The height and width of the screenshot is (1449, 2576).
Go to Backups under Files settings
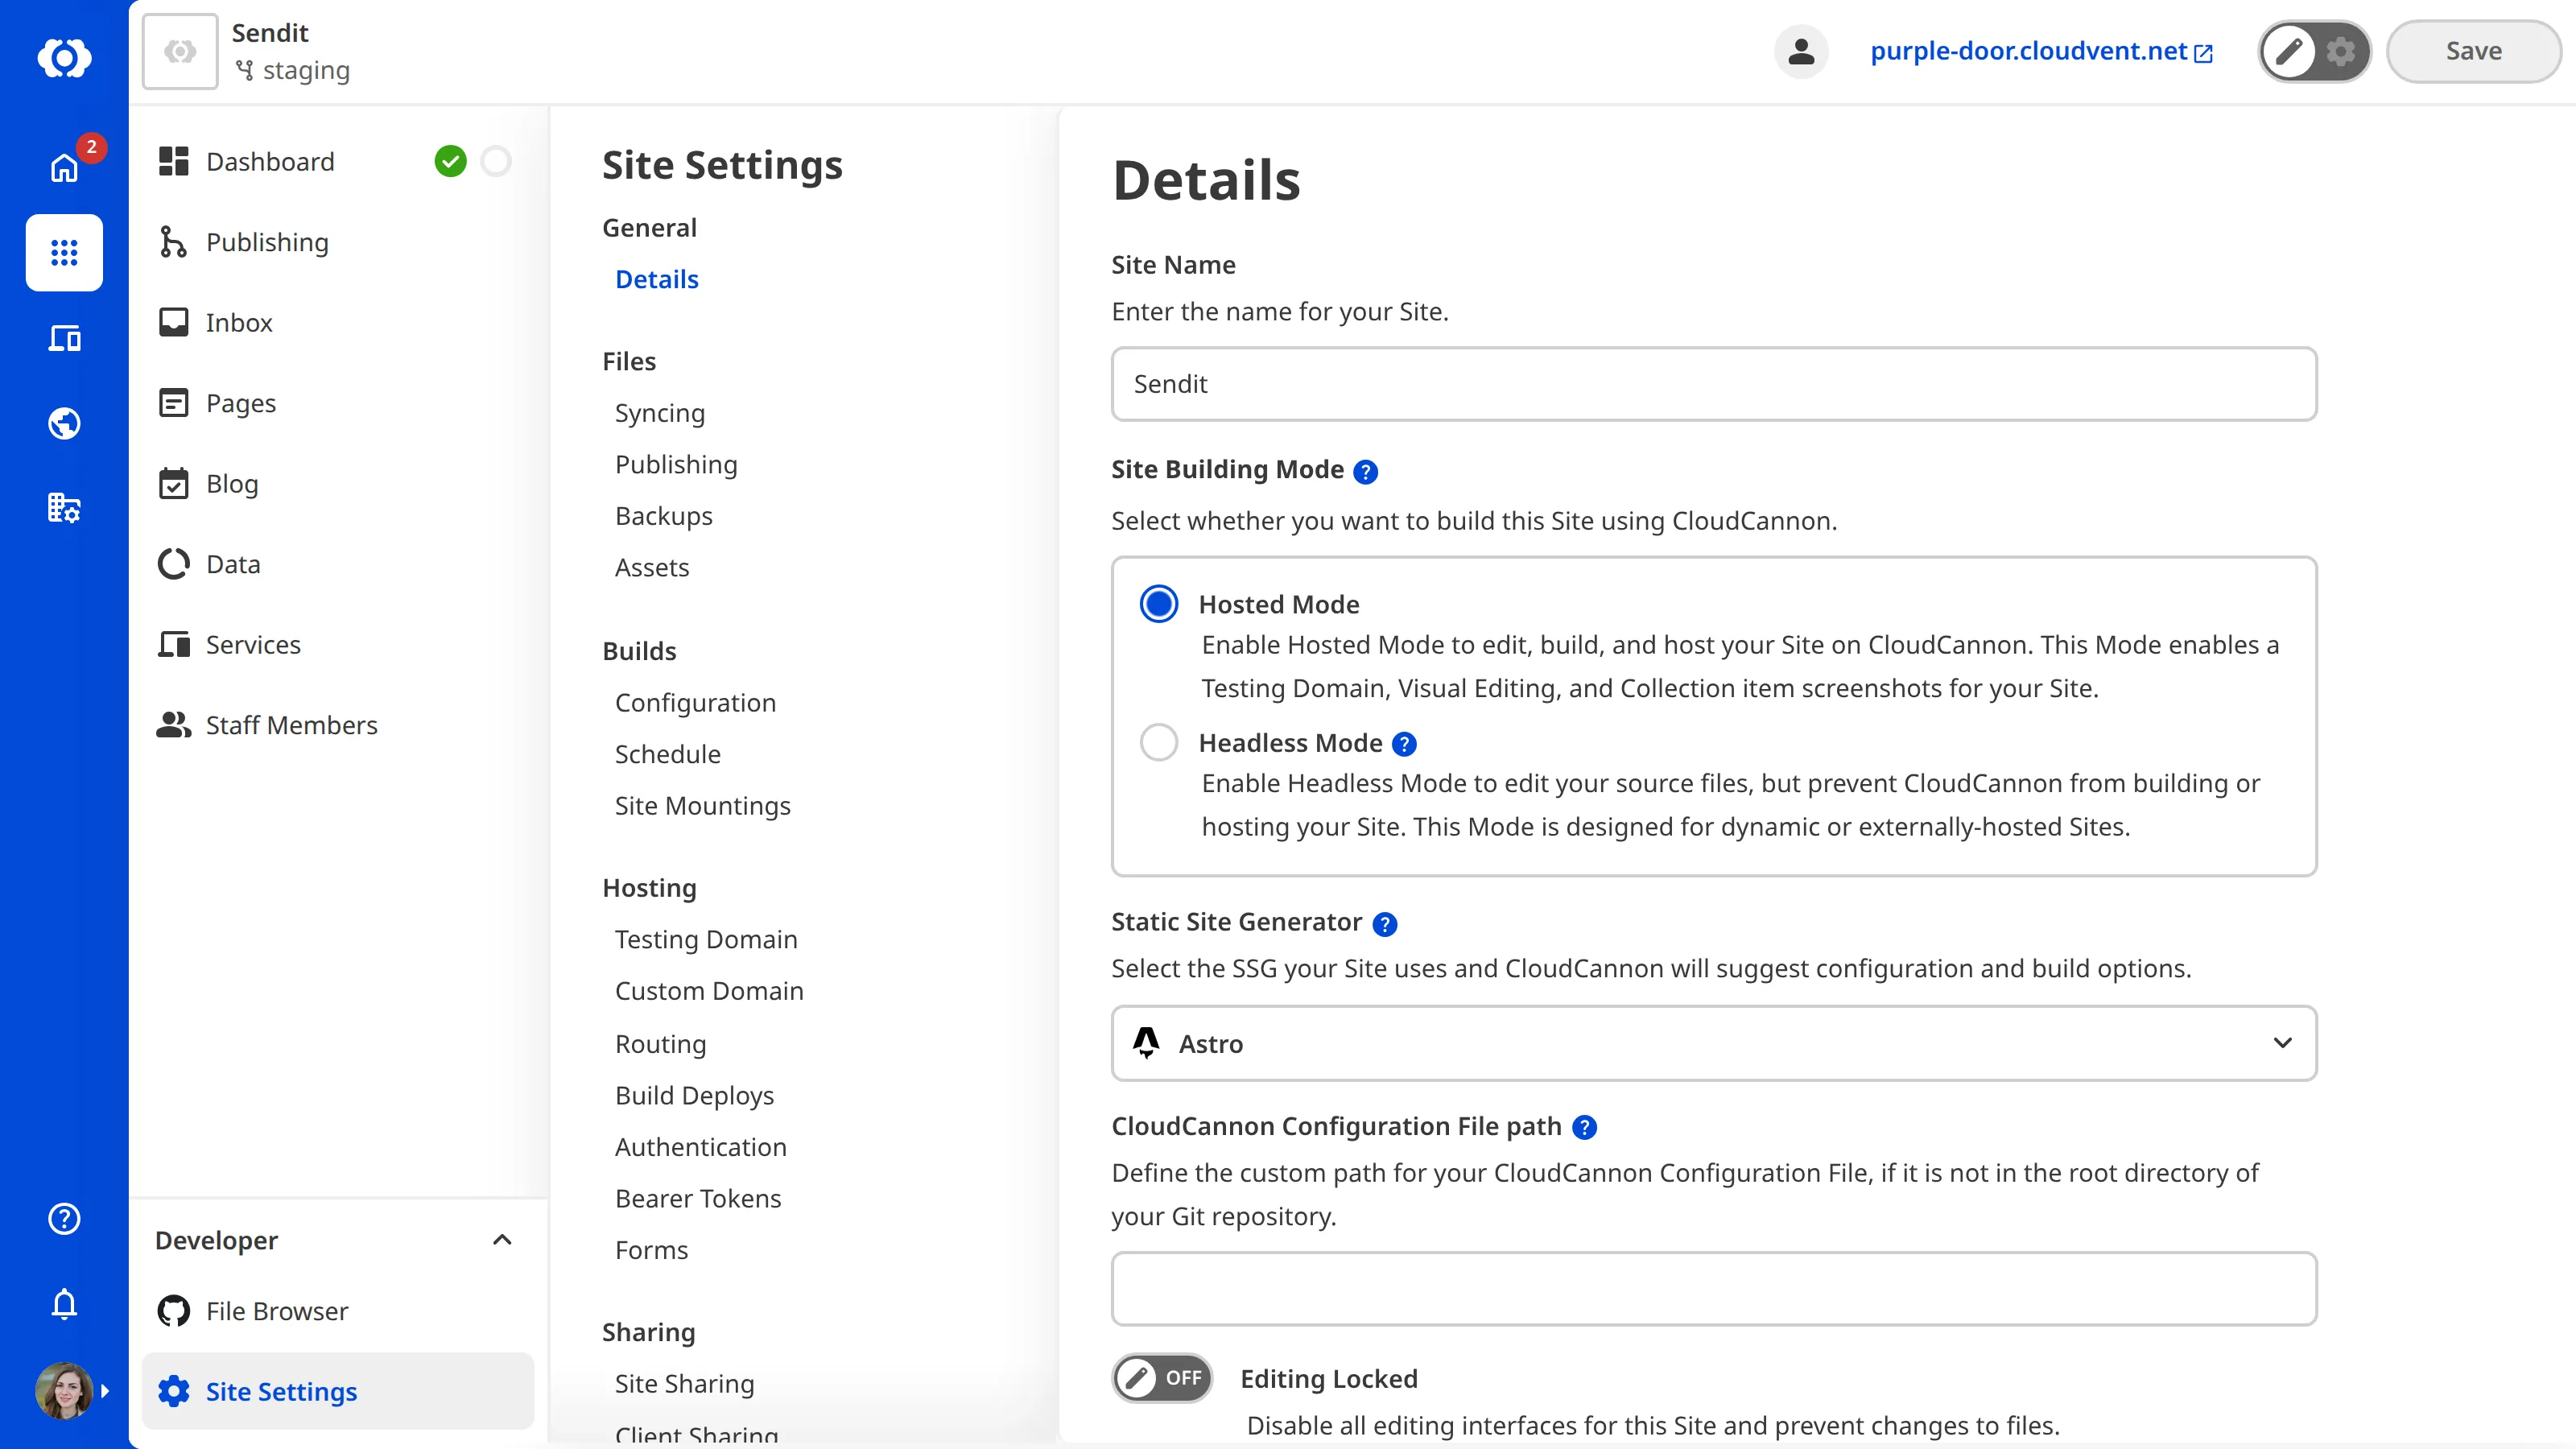pyautogui.click(x=664, y=516)
